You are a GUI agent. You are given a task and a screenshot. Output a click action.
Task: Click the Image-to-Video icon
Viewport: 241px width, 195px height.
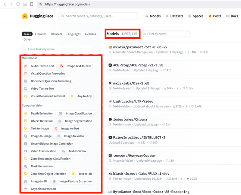[x=59, y=136]
